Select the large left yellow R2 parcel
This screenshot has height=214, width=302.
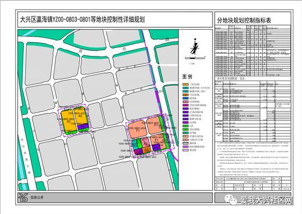[68, 121]
